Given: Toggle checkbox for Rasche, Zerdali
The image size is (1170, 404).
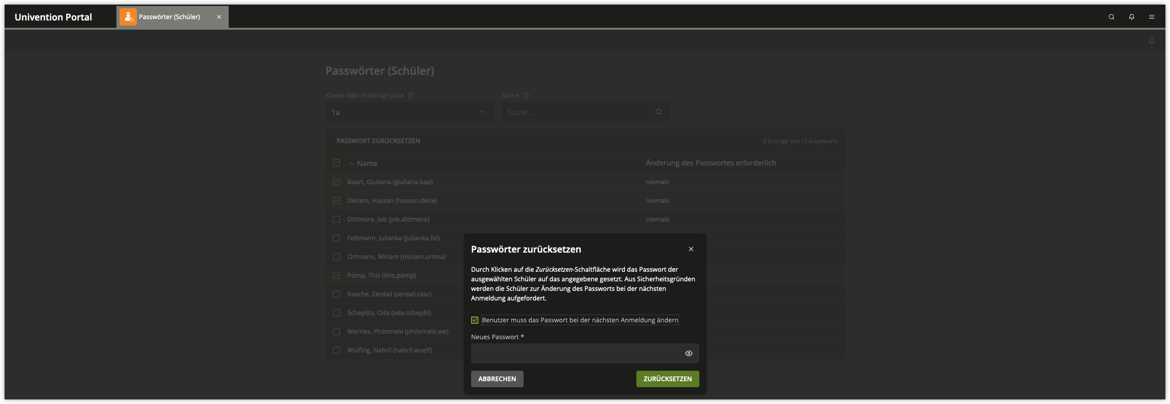Looking at the screenshot, I should [x=336, y=294].
